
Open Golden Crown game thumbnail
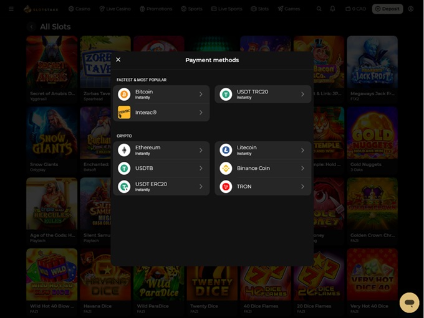(372, 203)
